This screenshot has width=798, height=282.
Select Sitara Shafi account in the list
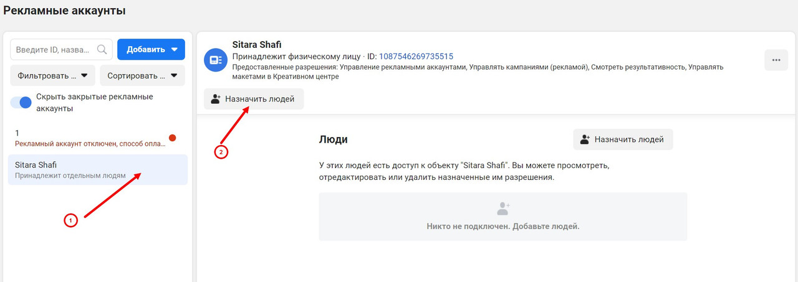point(99,170)
